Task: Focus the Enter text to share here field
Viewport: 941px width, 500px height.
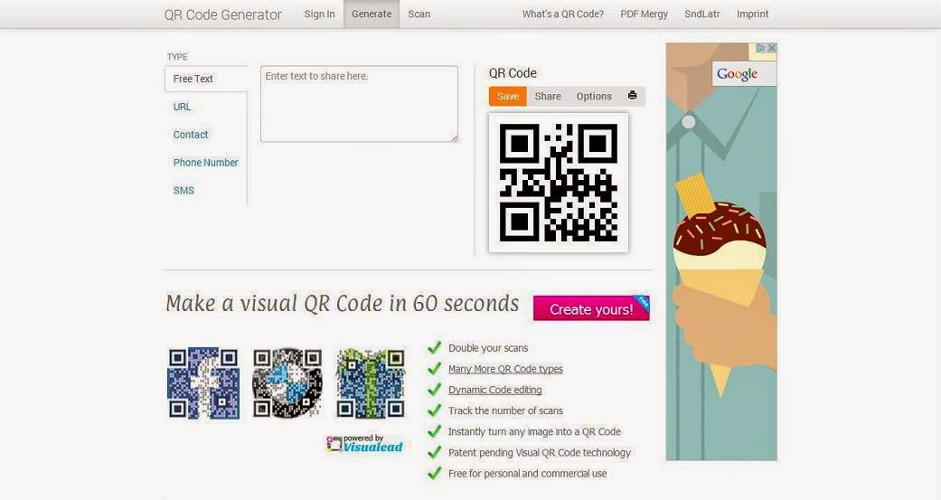Action: [x=359, y=104]
